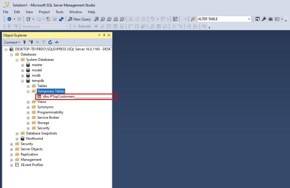
Task: Open Activity Monitor from Object Explorer toolbar
Action: [56, 42]
